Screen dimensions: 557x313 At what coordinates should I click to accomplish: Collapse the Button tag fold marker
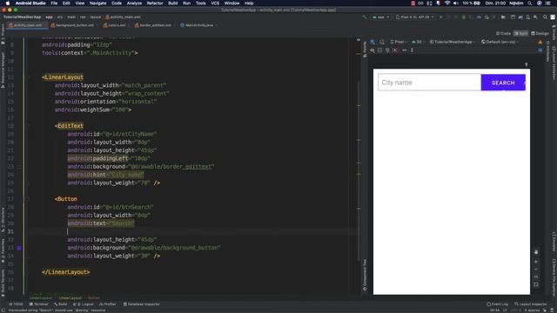pos(28,199)
